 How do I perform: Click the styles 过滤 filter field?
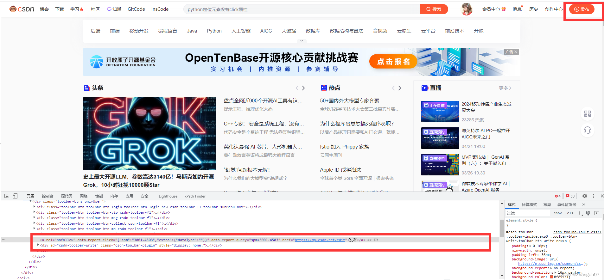click(x=528, y=213)
